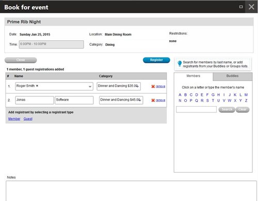Filter members by letter B
The height and width of the screenshot is (201, 258).
[x=185, y=95]
